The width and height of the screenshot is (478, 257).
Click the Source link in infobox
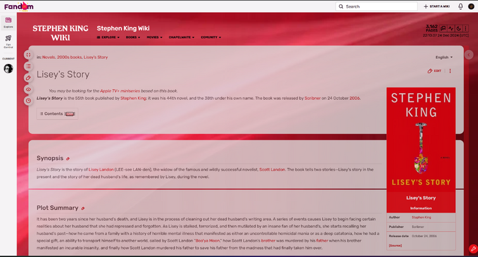pos(395,246)
